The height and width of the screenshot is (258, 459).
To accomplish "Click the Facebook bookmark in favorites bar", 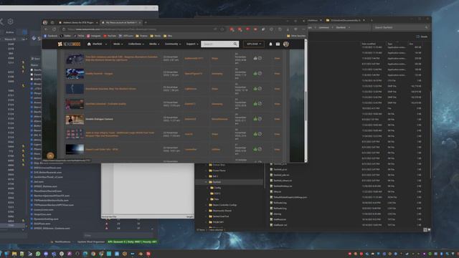I will (x=51, y=36).
